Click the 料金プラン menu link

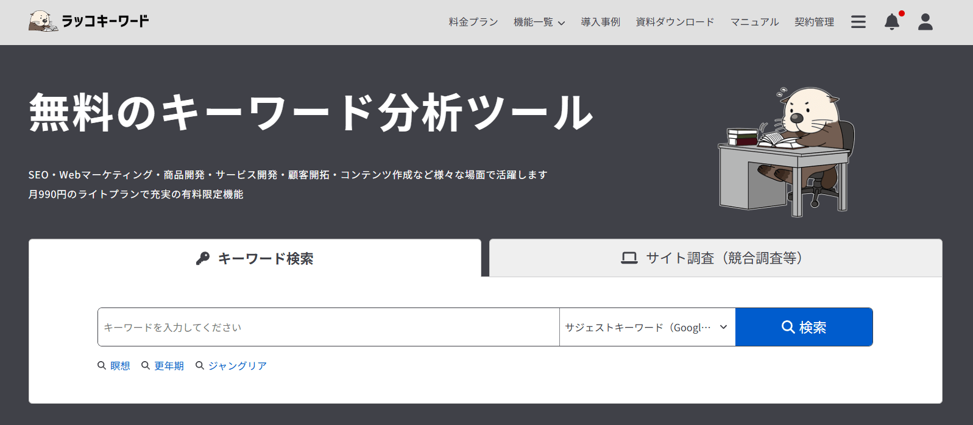473,22
